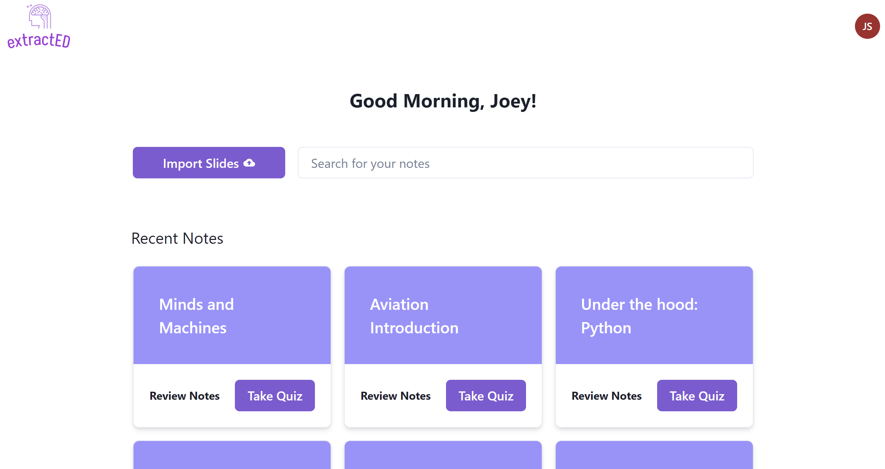Open the Aviation Introduction note card

(443, 315)
